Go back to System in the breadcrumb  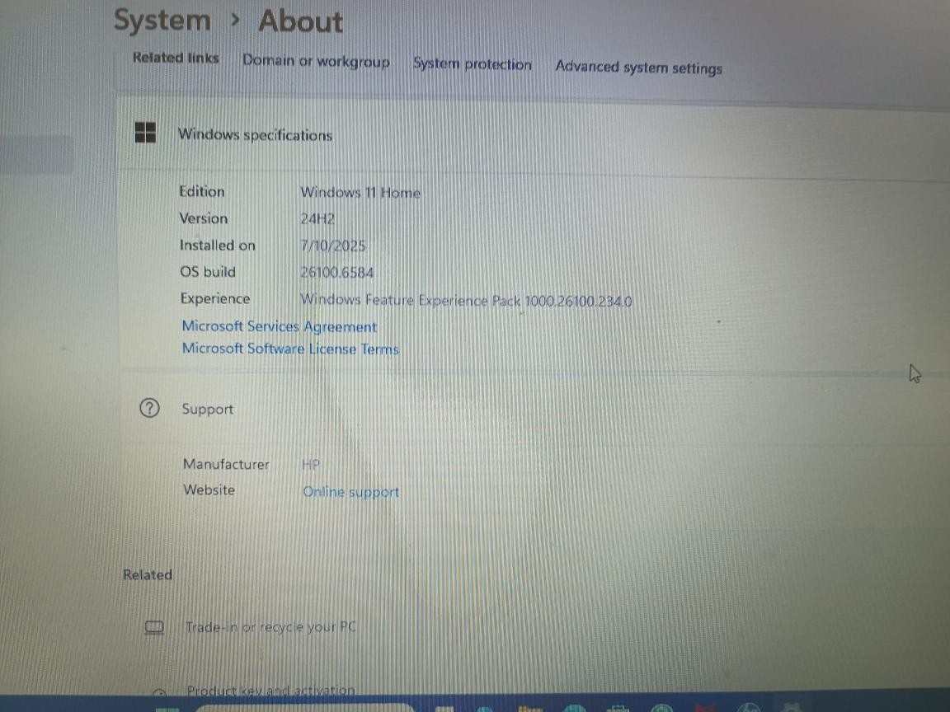click(162, 21)
